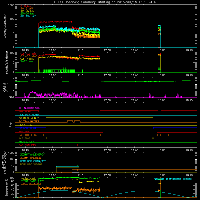Click the red BAD_PACKETS spike near 17:13

coord(77,145)
